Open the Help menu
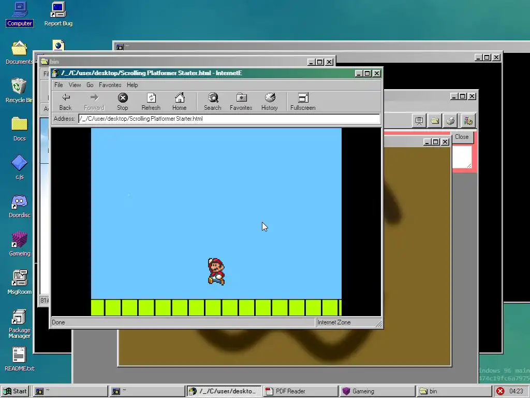Image resolution: width=530 pixels, height=398 pixels. pyautogui.click(x=132, y=85)
